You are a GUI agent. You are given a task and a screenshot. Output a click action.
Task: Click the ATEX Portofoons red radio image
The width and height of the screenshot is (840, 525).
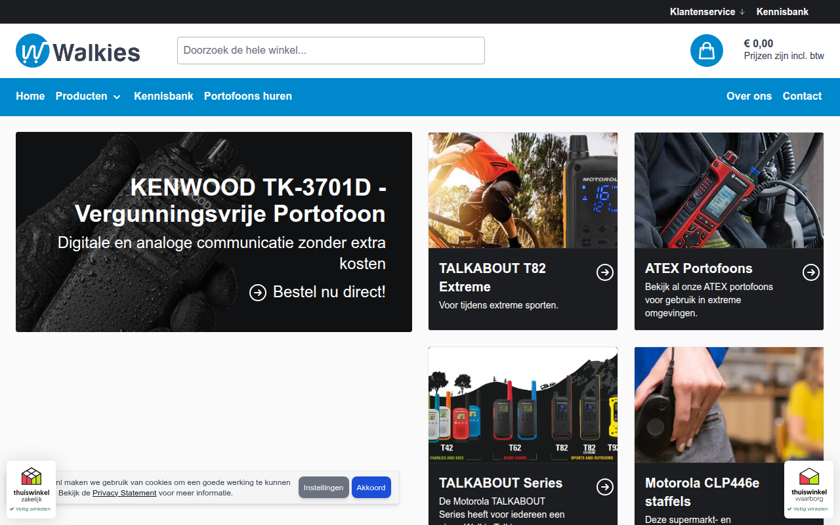(729, 190)
